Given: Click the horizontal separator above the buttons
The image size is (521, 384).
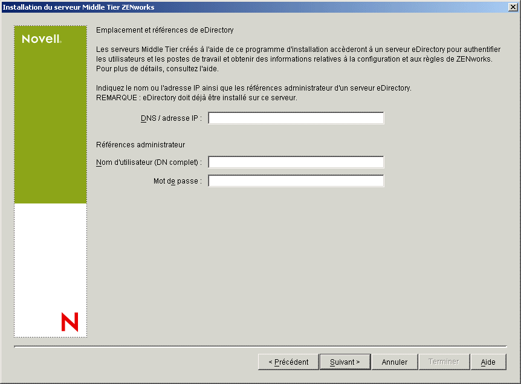Looking at the screenshot, I should point(260,346).
